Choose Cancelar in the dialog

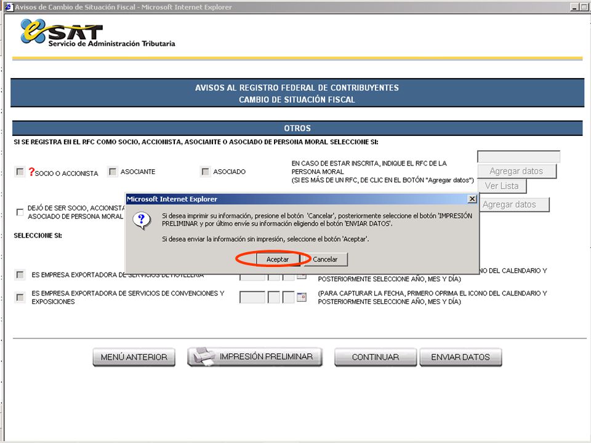point(325,259)
